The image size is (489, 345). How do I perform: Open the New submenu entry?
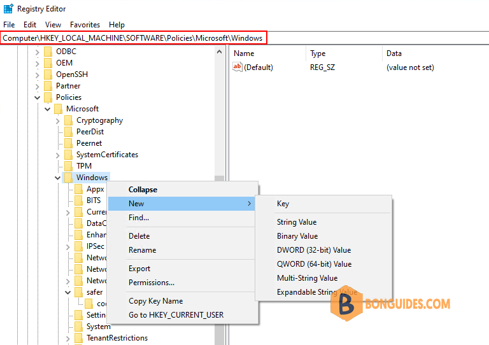(x=181, y=204)
